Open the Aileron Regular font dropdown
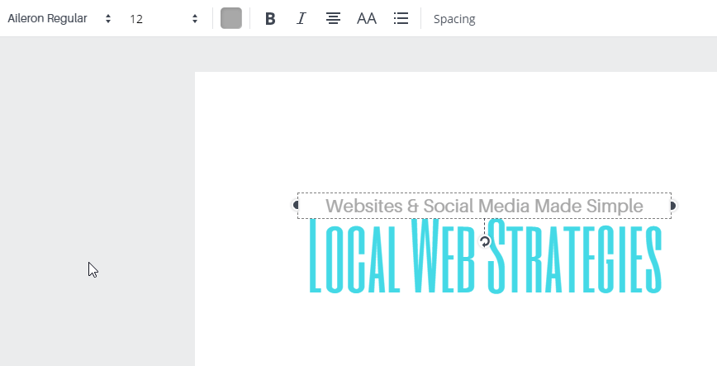 tap(59, 19)
